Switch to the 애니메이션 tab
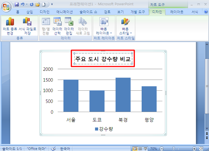Image resolution: width=209 pixels, height=151 pixels. tap(65, 12)
